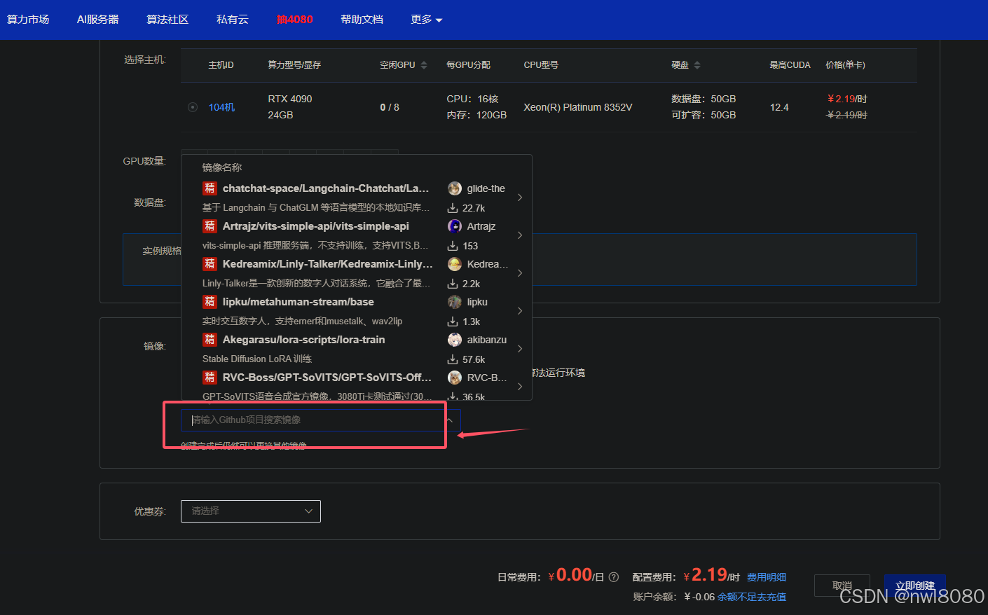Viewport: 988px width, 615px height.
Task: Click the 精 badge on GPT-SoVITS mirror
Action: click(210, 377)
